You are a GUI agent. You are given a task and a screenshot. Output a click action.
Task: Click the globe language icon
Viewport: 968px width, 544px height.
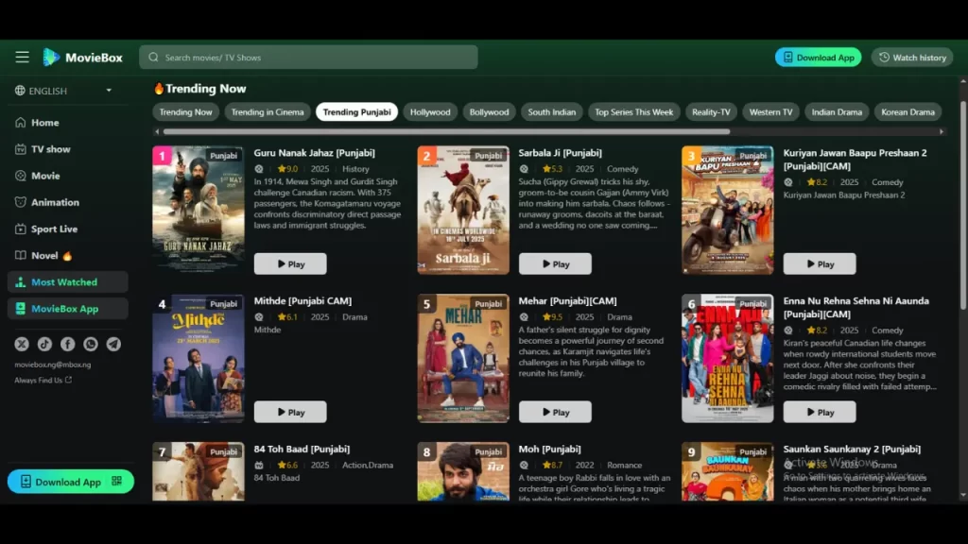pos(20,91)
